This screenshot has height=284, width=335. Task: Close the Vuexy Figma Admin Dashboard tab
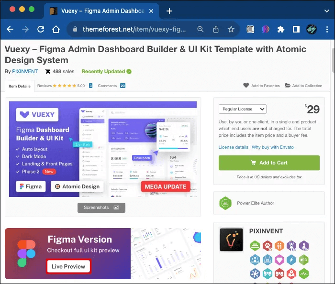(151, 11)
